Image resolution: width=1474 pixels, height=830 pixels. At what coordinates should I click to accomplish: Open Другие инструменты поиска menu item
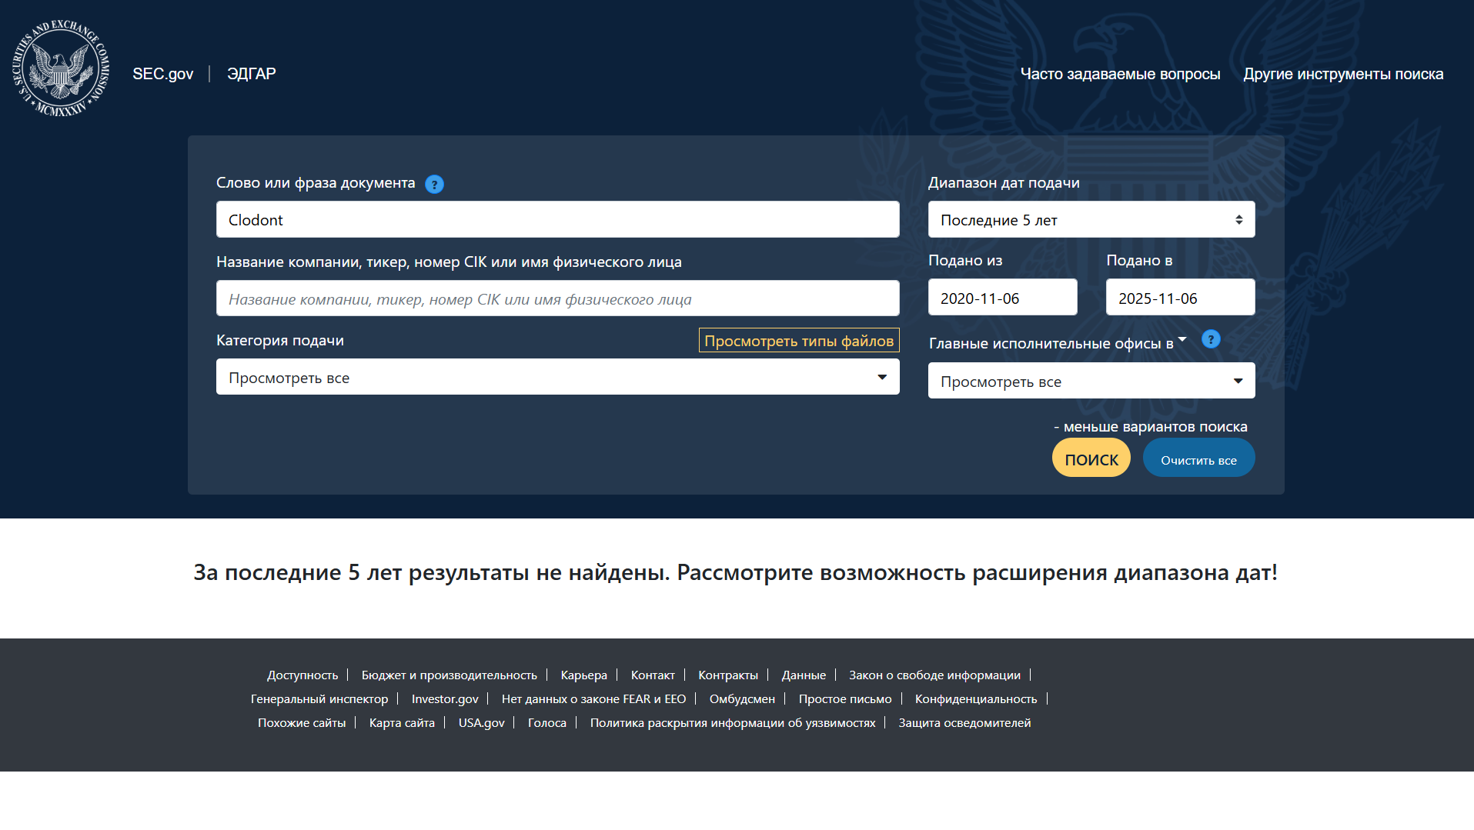(1343, 74)
